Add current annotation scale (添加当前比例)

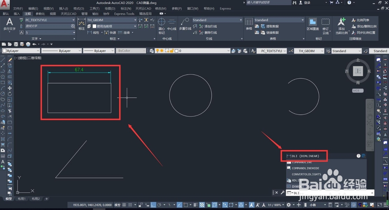342,26
